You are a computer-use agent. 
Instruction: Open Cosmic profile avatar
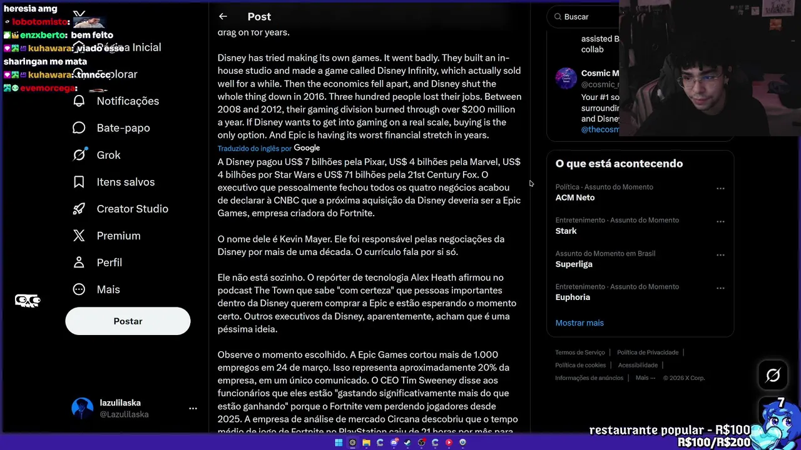coord(566,79)
